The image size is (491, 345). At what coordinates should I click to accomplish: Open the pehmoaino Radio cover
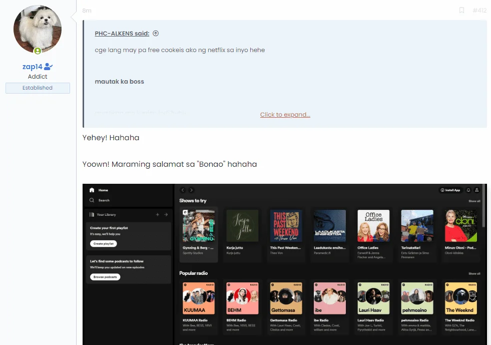pyautogui.click(x=417, y=298)
